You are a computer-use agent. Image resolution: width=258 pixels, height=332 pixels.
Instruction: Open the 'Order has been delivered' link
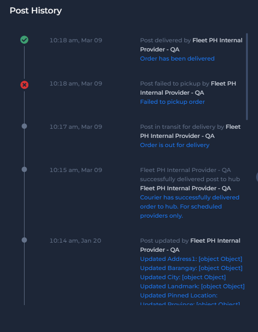click(x=177, y=59)
